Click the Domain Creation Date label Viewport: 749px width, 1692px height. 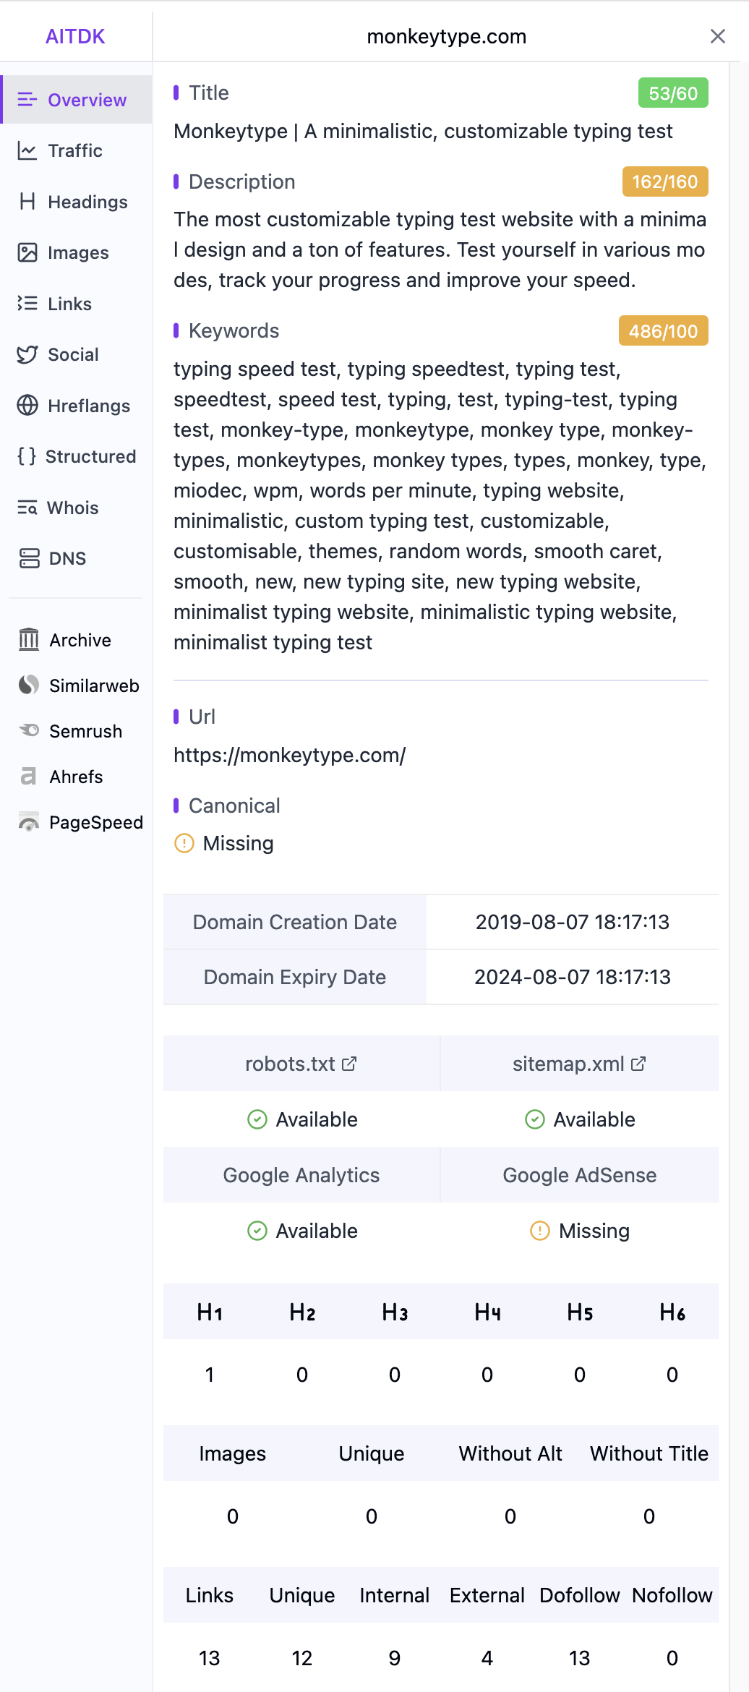tap(295, 922)
